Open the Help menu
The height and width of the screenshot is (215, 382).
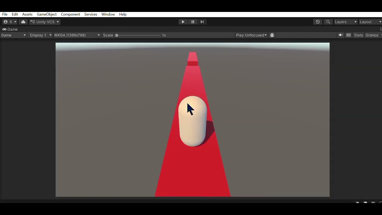tap(123, 14)
